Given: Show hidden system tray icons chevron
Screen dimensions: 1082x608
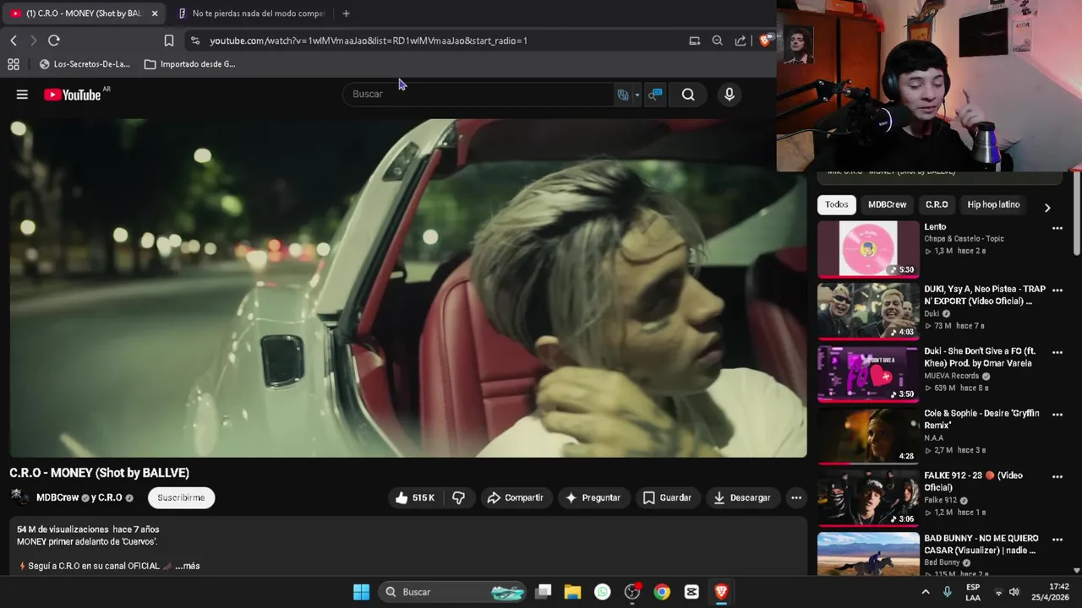Looking at the screenshot, I should tap(926, 592).
